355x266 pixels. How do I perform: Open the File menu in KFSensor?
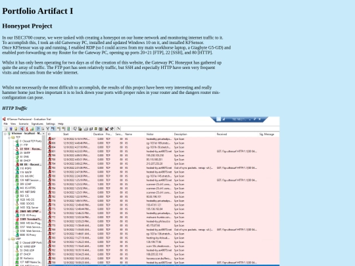coord(6,123)
